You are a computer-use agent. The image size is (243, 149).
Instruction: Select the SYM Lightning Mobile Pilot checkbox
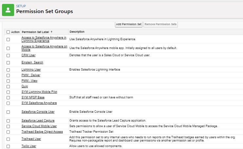click(8, 92)
